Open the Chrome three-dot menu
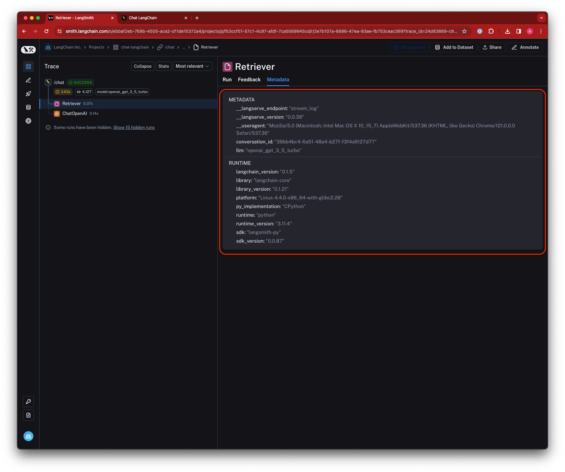This screenshot has width=565, height=472. [541, 31]
